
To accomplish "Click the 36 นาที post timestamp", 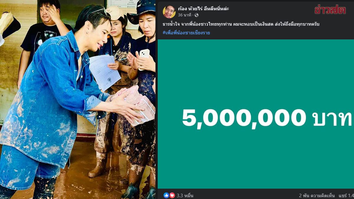I will coord(184,15).
